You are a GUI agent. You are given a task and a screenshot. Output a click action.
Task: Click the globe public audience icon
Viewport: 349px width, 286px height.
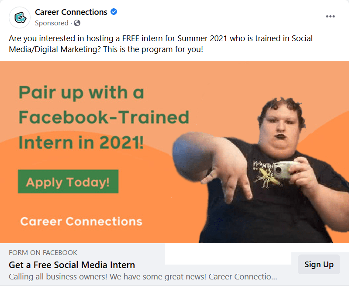coord(77,23)
